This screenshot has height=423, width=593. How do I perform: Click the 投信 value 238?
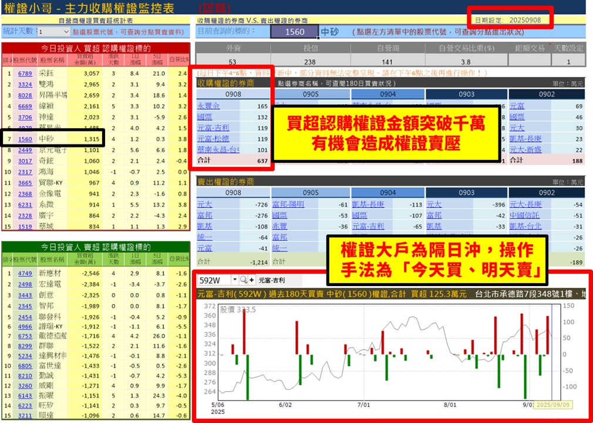tap(310, 62)
